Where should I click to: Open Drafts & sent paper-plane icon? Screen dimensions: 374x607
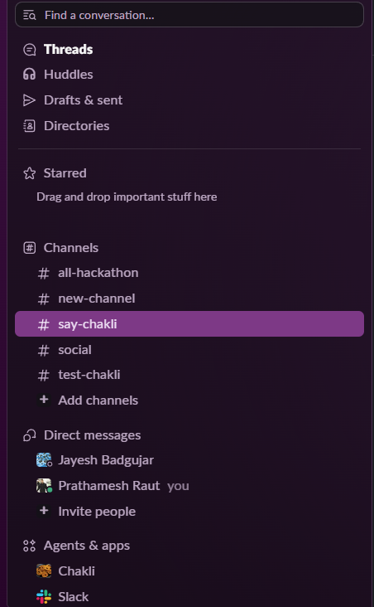(x=29, y=100)
